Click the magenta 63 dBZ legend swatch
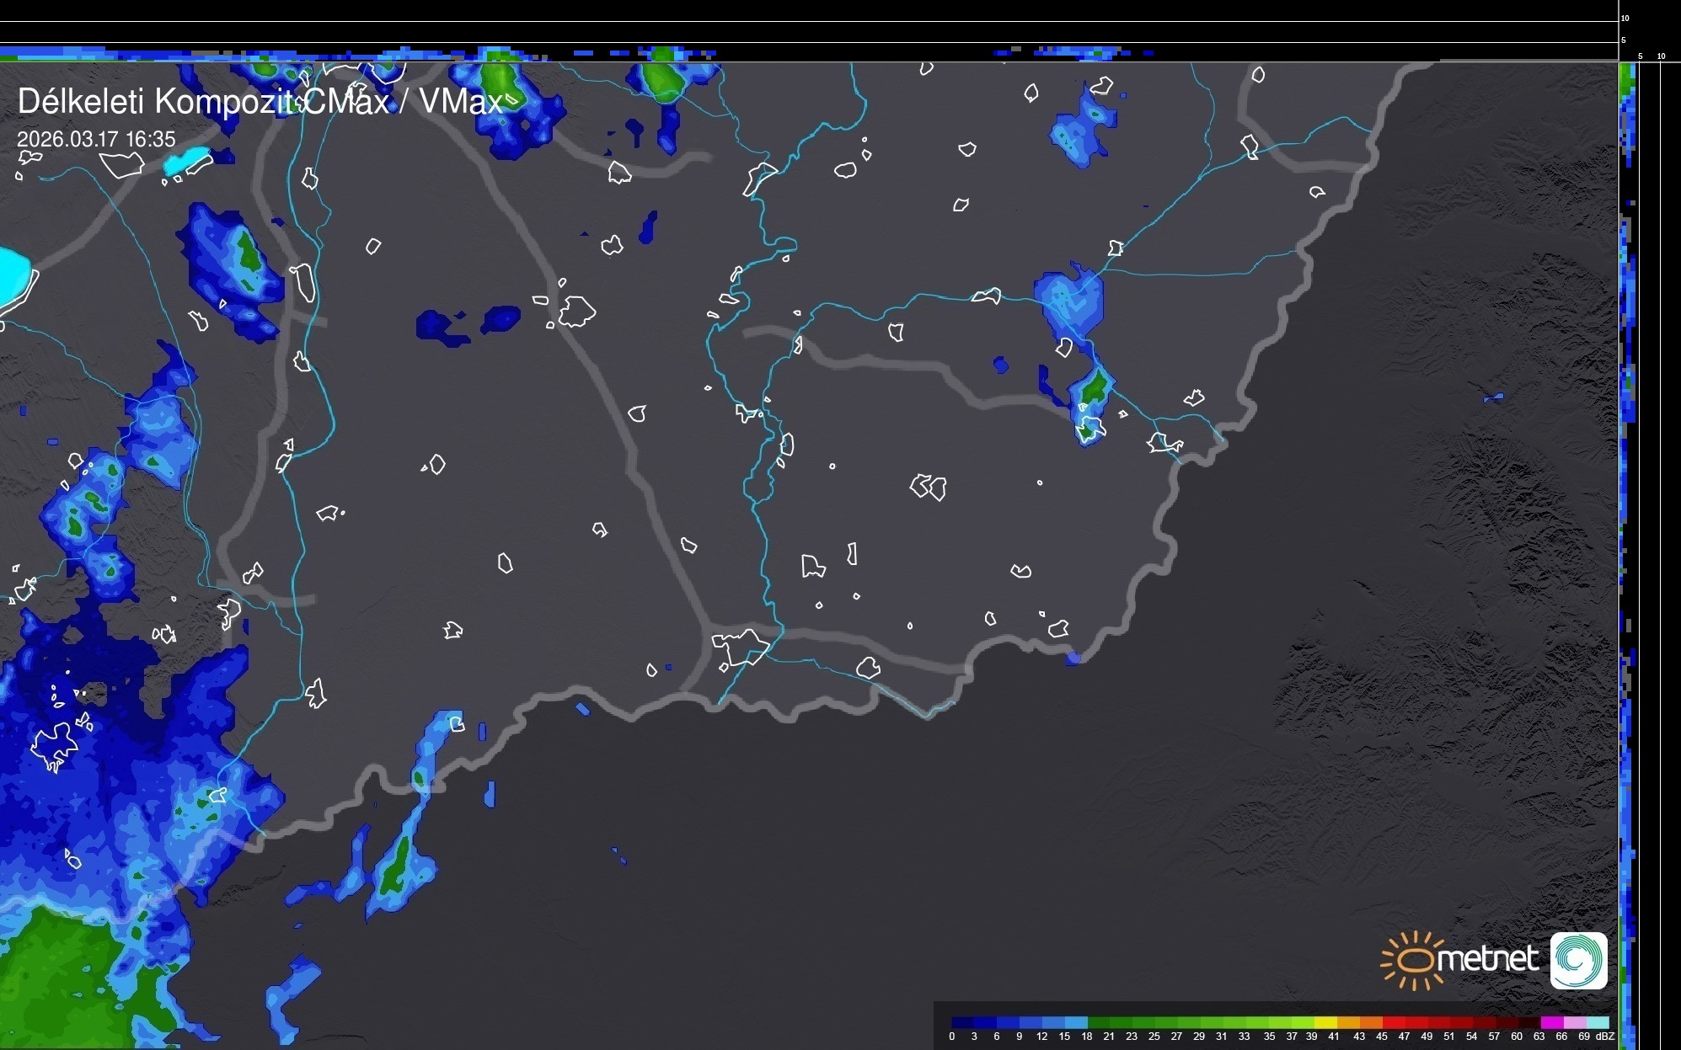This screenshot has width=1681, height=1050. pos(1551,1022)
